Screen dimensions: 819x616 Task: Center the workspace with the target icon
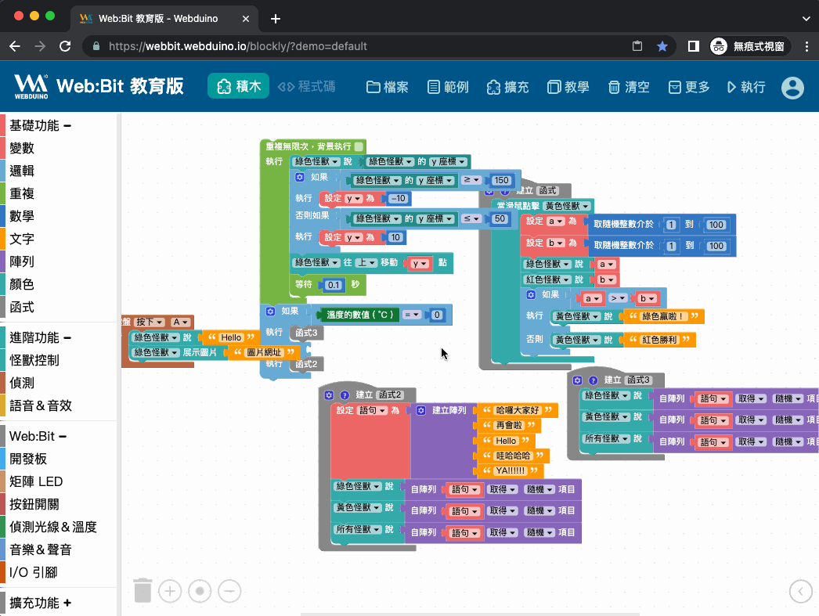pyautogui.click(x=200, y=591)
